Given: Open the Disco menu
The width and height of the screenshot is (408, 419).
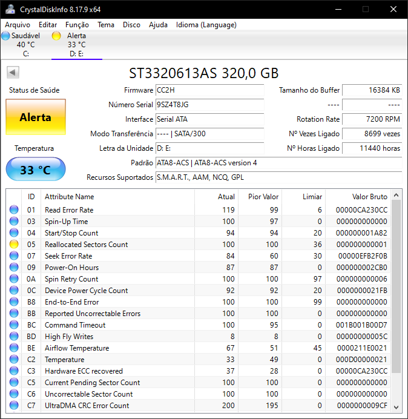Looking at the screenshot, I should pos(131,25).
